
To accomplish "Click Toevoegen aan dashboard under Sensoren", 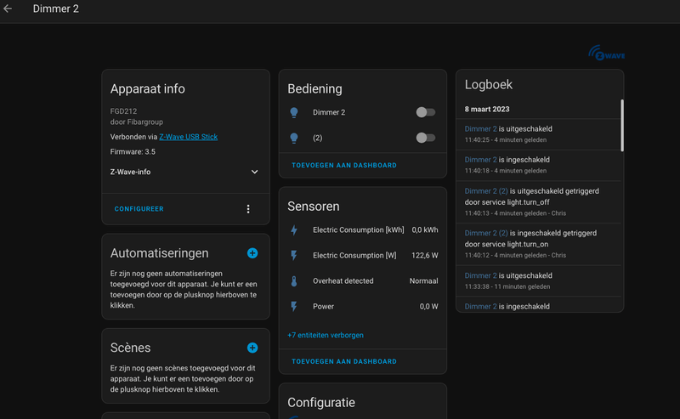I will coord(343,361).
